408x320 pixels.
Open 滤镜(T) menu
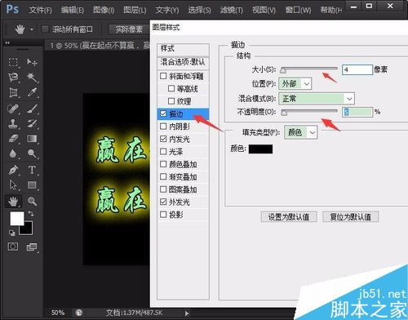pyautogui.click(x=232, y=10)
